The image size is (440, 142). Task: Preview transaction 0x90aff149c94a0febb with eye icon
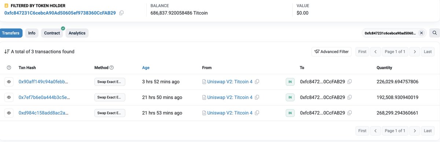(x=9, y=82)
